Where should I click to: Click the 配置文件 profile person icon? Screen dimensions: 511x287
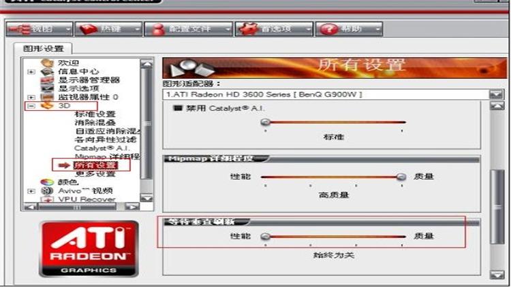click(159, 29)
